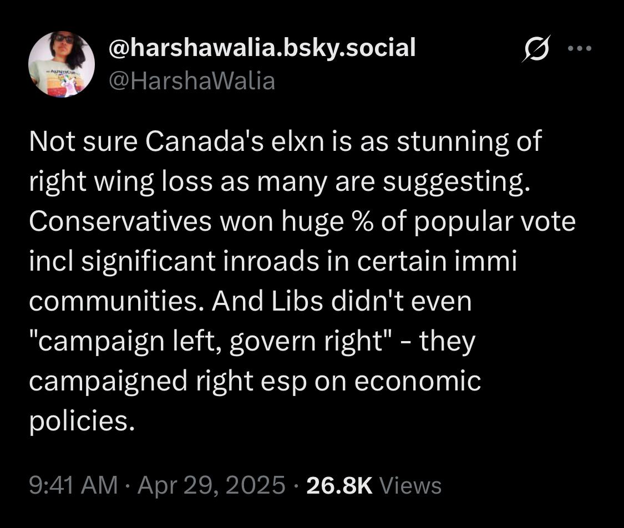Click the 'incl significant inroads' text line
624x528 pixels.
[x=273, y=261]
